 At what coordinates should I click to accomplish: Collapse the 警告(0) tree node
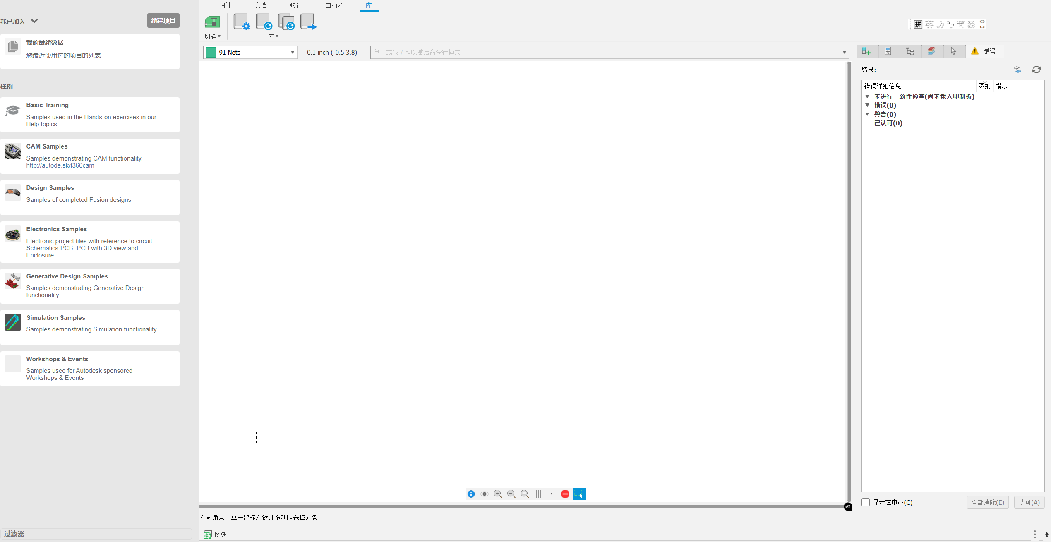pos(867,114)
